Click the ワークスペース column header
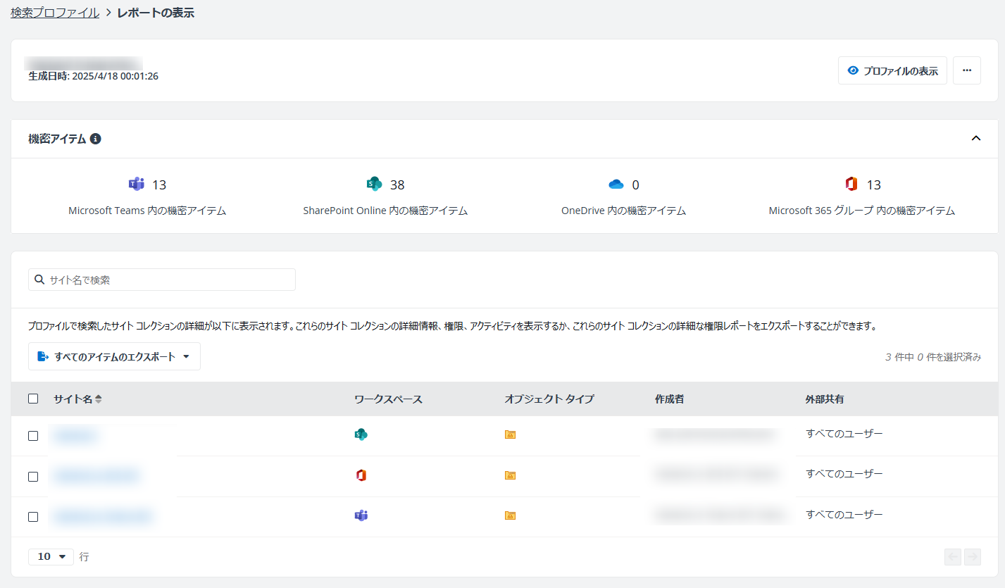The width and height of the screenshot is (1005, 588). [x=388, y=399]
